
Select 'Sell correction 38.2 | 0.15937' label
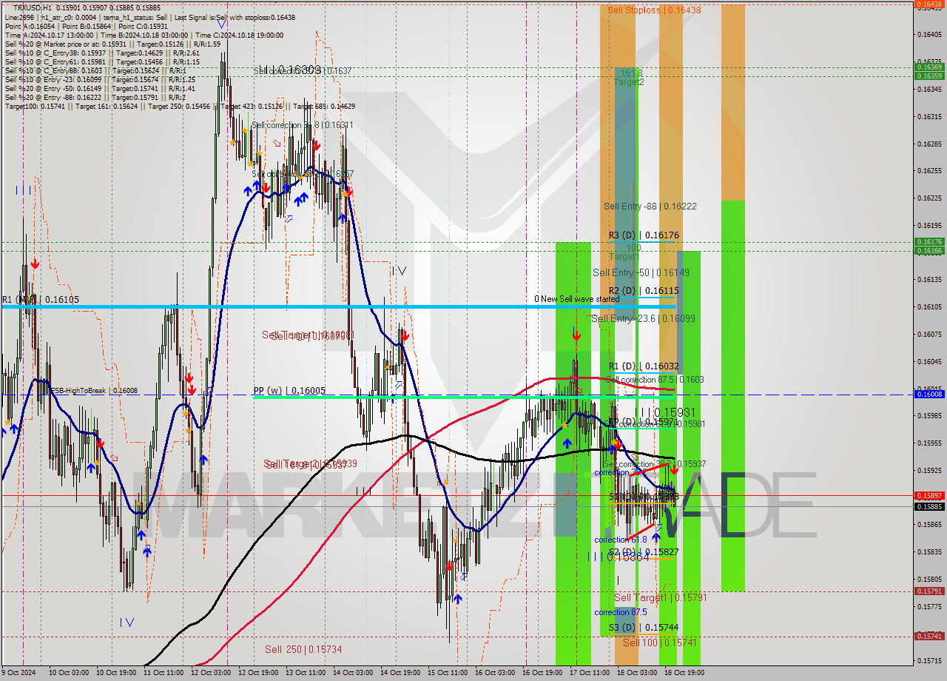pos(655,464)
